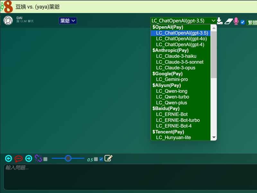Click the red speech bubble icon
Image resolution: width=257 pixels, height=193 pixels.
[x=19, y=158]
